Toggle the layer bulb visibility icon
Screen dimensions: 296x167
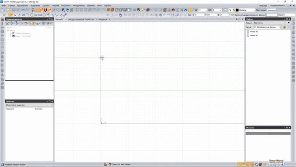pyautogui.click(x=230, y=10)
